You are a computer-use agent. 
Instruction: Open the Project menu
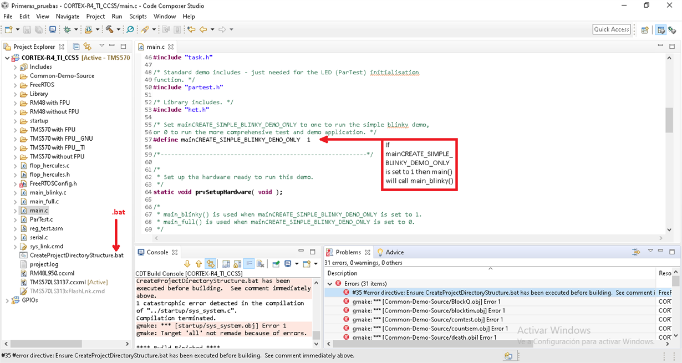pos(95,17)
